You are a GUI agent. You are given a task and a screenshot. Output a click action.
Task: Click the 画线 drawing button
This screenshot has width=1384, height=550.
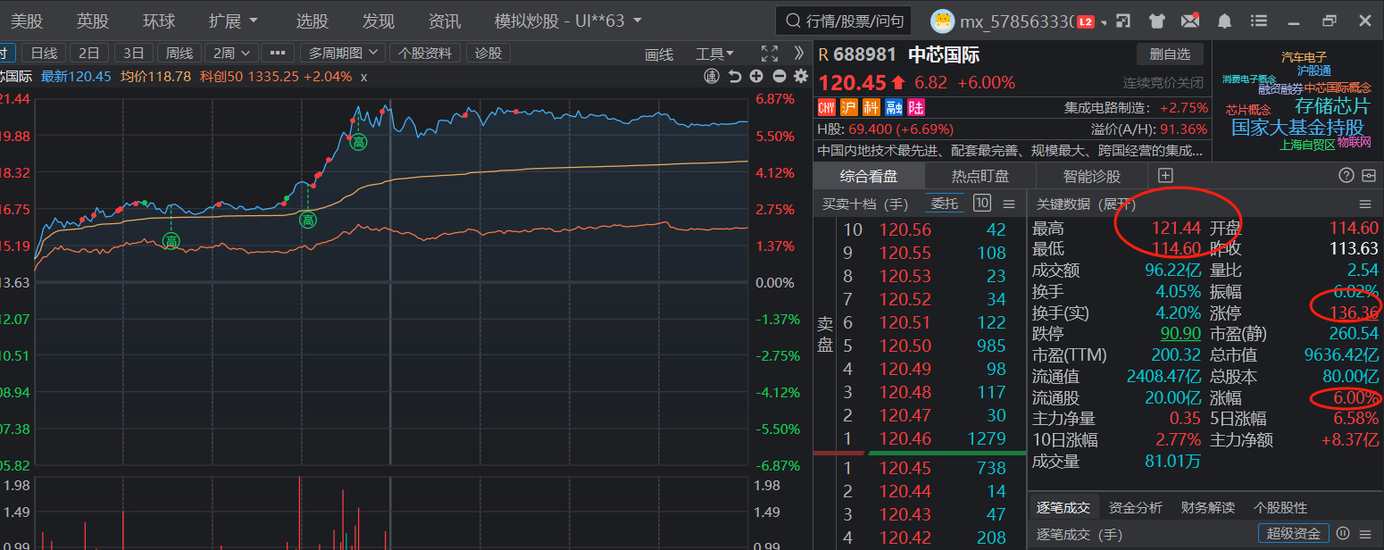point(659,54)
